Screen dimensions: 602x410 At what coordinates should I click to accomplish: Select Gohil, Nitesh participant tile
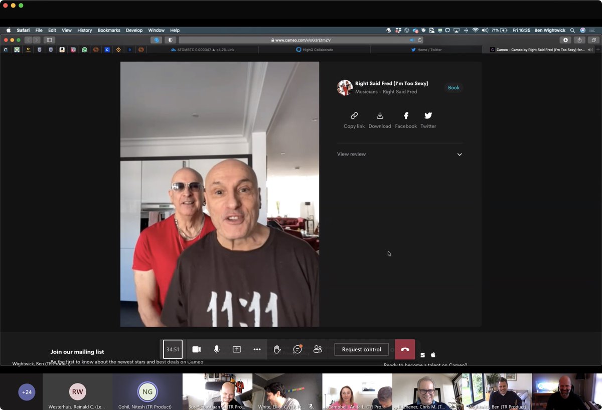[147, 392]
